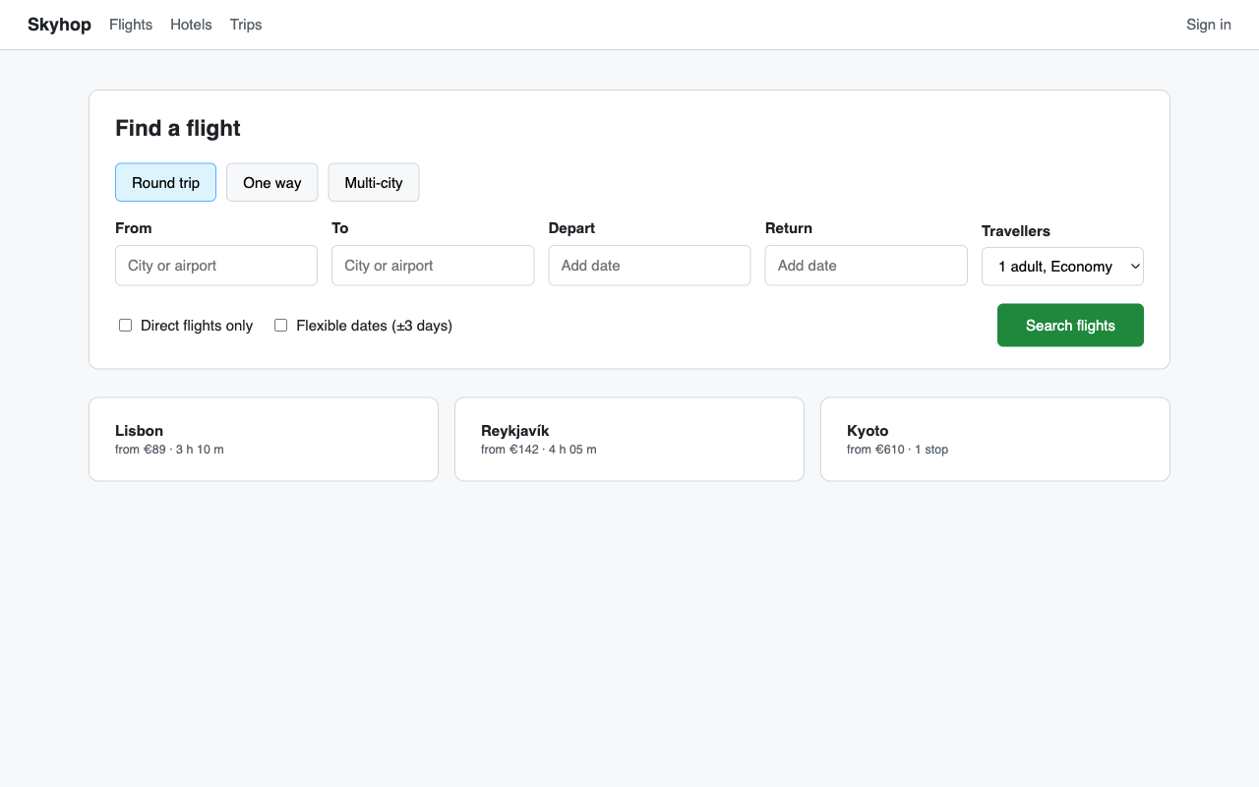The height and width of the screenshot is (787, 1259).
Task: Tick the Flexible dates checkbox
Action: pyautogui.click(x=281, y=326)
